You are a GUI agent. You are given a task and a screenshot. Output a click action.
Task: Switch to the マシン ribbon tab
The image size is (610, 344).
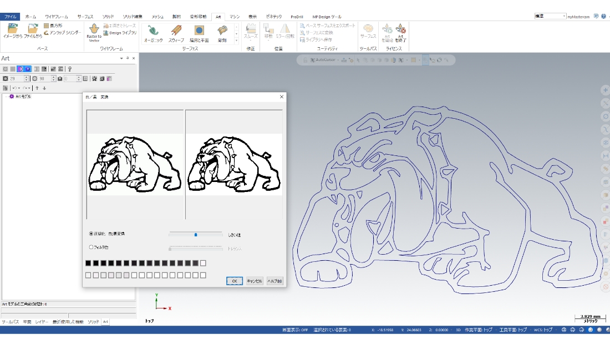pyautogui.click(x=235, y=17)
